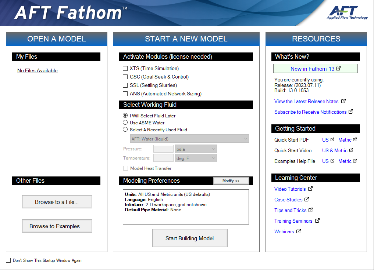Tick Don't Show This Startup Window Again
This screenshot has width=374, height=270.
[x=8, y=260]
